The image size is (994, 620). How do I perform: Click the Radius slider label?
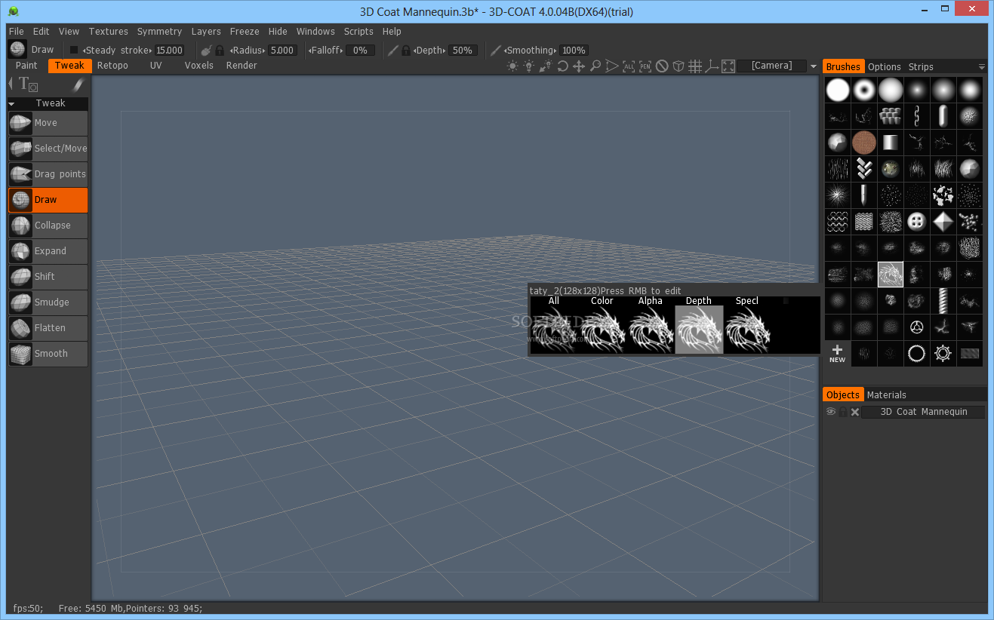247,51
